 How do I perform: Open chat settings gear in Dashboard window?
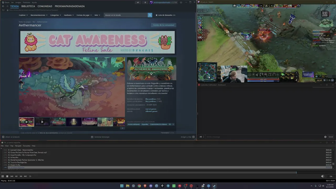(x=325, y=137)
